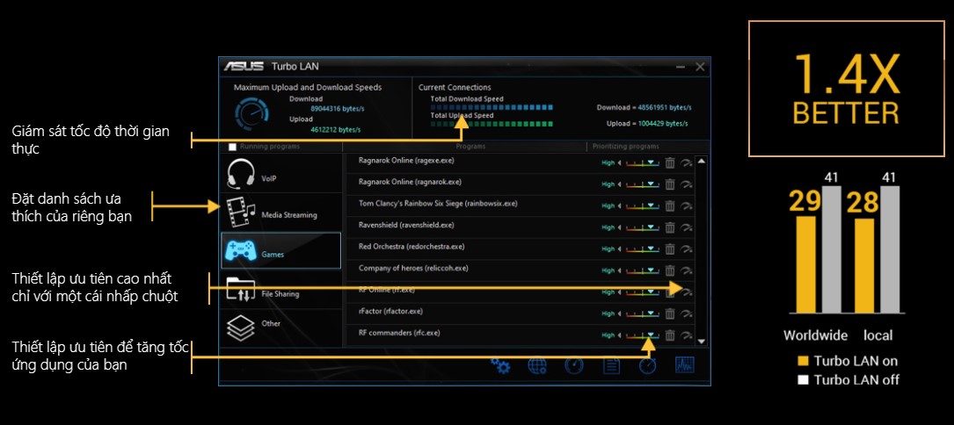The width and height of the screenshot is (954, 425).
Task: Lower priority arrow for Ragnarok Online (ragnarok.exe)
Action: [621, 184]
